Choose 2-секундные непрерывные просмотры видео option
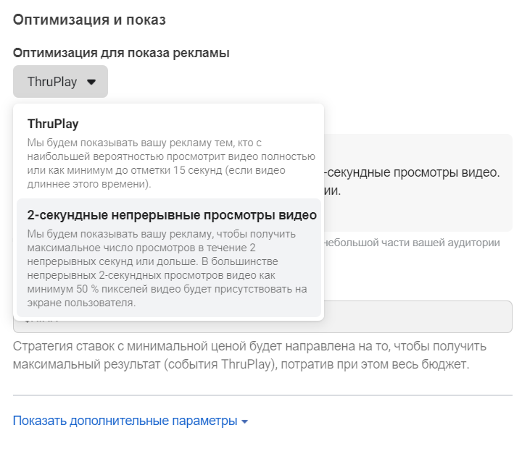Image resolution: width=522 pixels, height=454 pixels. 169,258
